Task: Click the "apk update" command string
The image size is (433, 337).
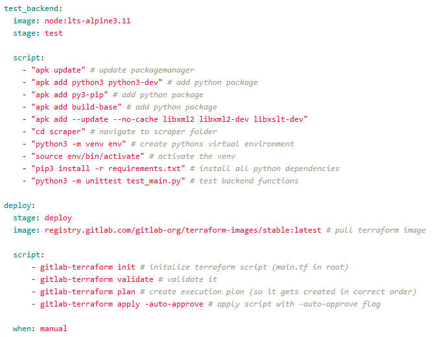Action: pyautogui.click(x=58, y=70)
